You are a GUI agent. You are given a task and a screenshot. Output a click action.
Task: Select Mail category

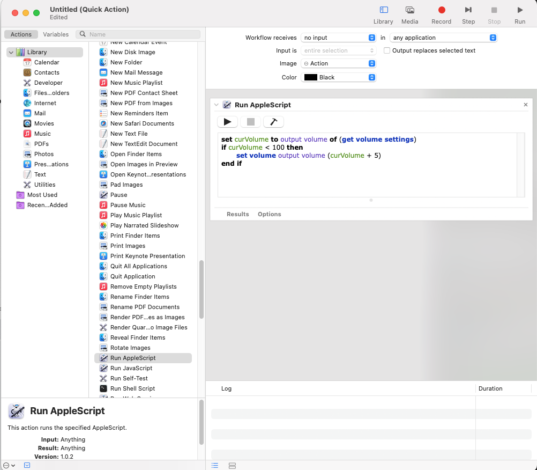tap(40, 113)
